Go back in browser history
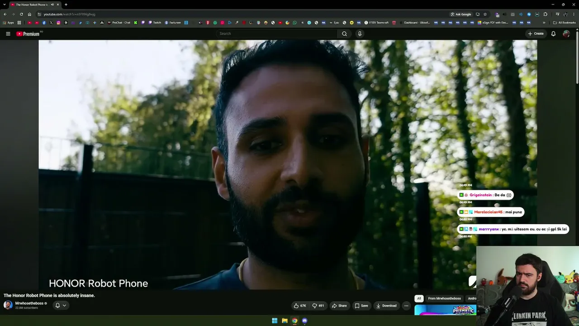The height and width of the screenshot is (326, 579). pos(5,14)
